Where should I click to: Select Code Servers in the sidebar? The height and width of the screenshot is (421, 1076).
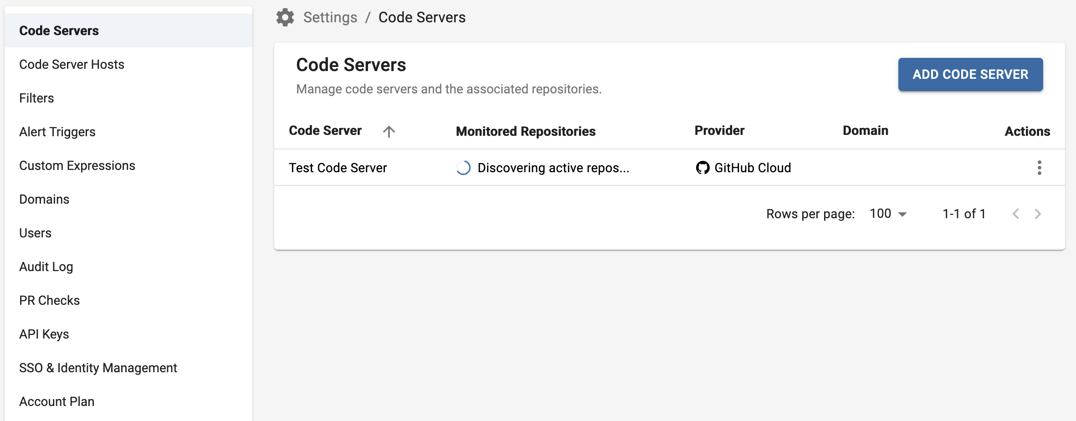(x=128, y=31)
